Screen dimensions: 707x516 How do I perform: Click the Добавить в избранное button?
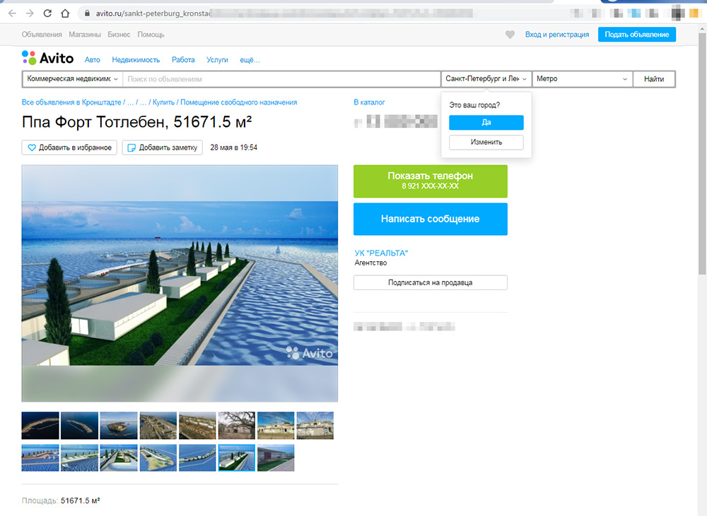pyautogui.click(x=69, y=148)
